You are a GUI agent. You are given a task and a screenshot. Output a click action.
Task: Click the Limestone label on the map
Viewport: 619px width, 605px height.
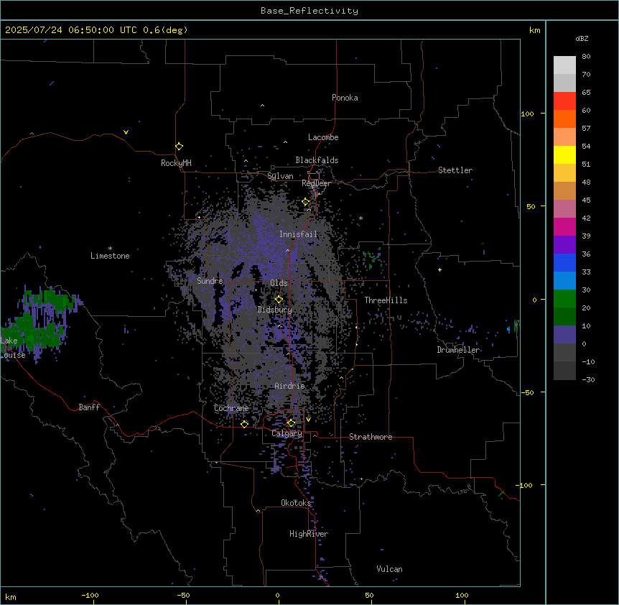pos(110,256)
